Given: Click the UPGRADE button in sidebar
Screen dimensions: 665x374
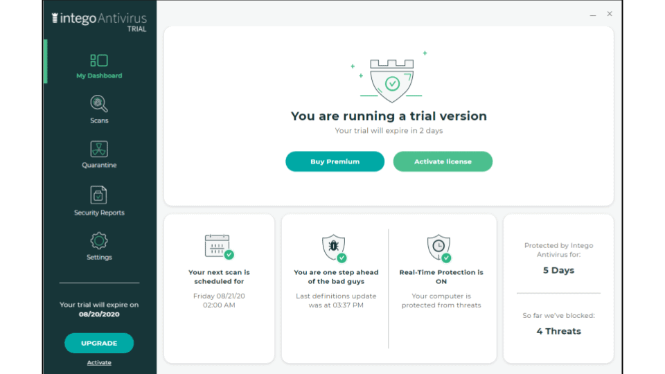Looking at the screenshot, I should pyautogui.click(x=99, y=343).
